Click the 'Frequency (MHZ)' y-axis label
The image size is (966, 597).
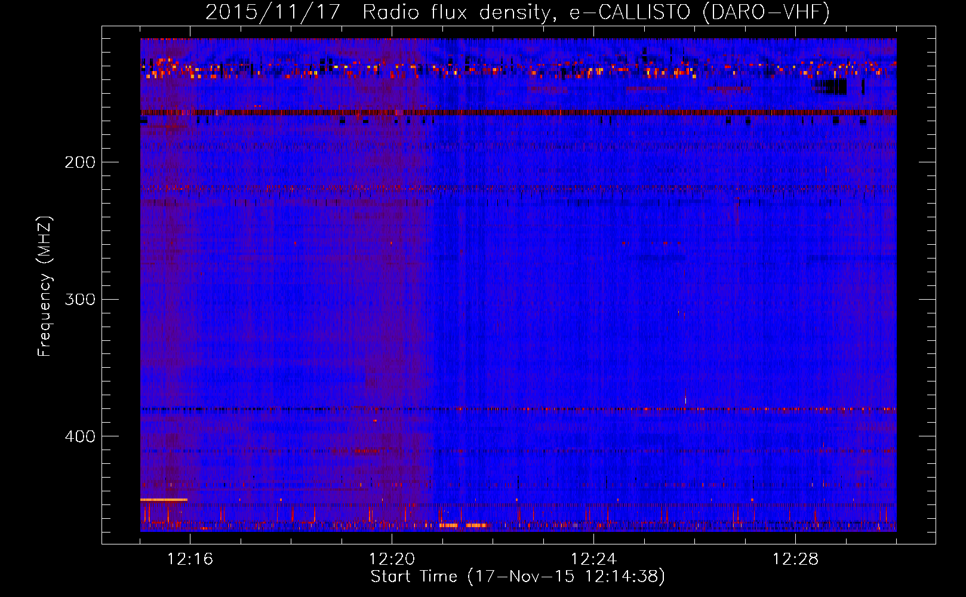45,286
